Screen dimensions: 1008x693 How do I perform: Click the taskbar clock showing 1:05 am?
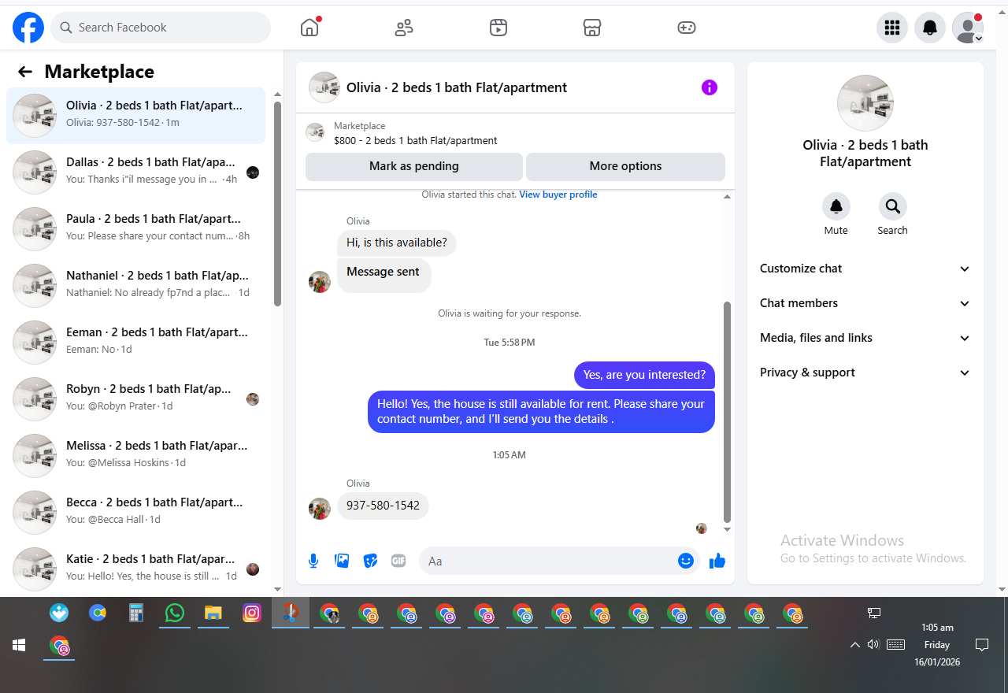[x=937, y=645]
